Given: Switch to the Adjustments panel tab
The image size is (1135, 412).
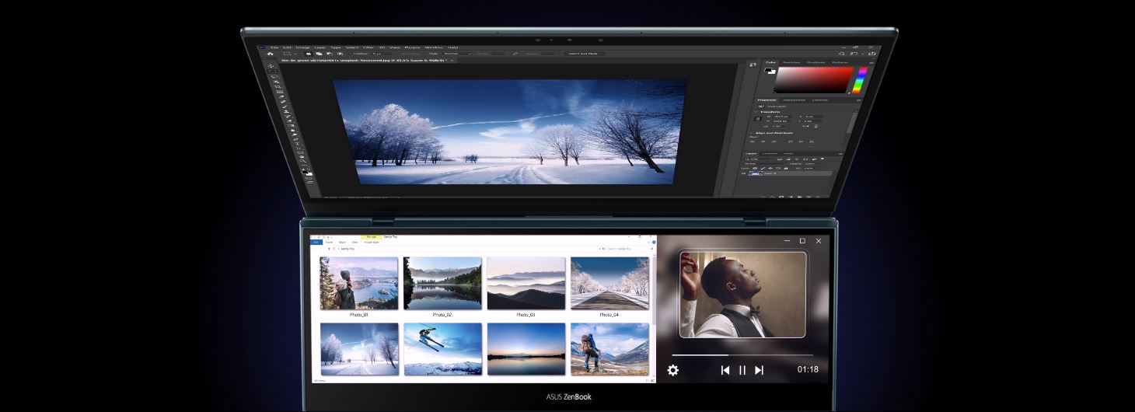Looking at the screenshot, I should point(794,100).
